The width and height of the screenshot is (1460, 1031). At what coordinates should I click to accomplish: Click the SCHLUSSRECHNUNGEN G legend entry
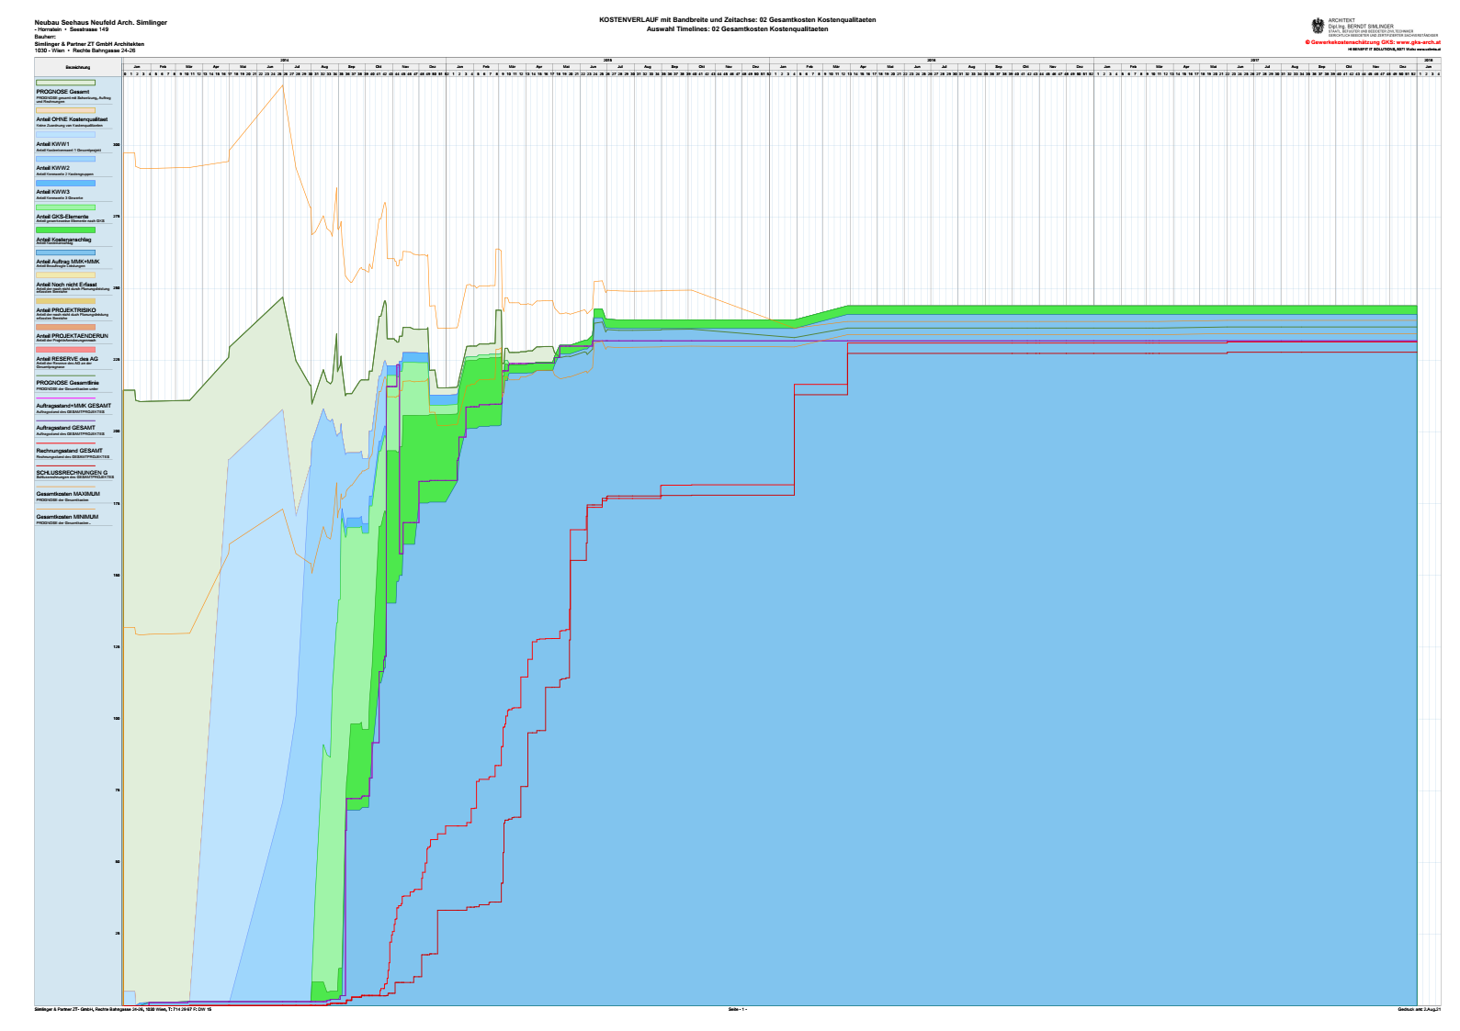pyautogui.click(x=72, y=473)
